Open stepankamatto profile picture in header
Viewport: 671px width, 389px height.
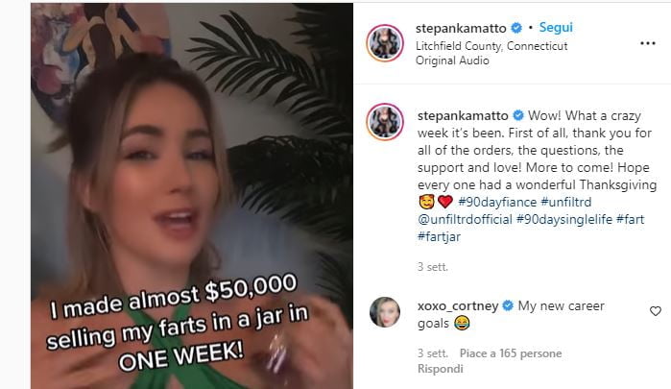[x=385, y=43]
